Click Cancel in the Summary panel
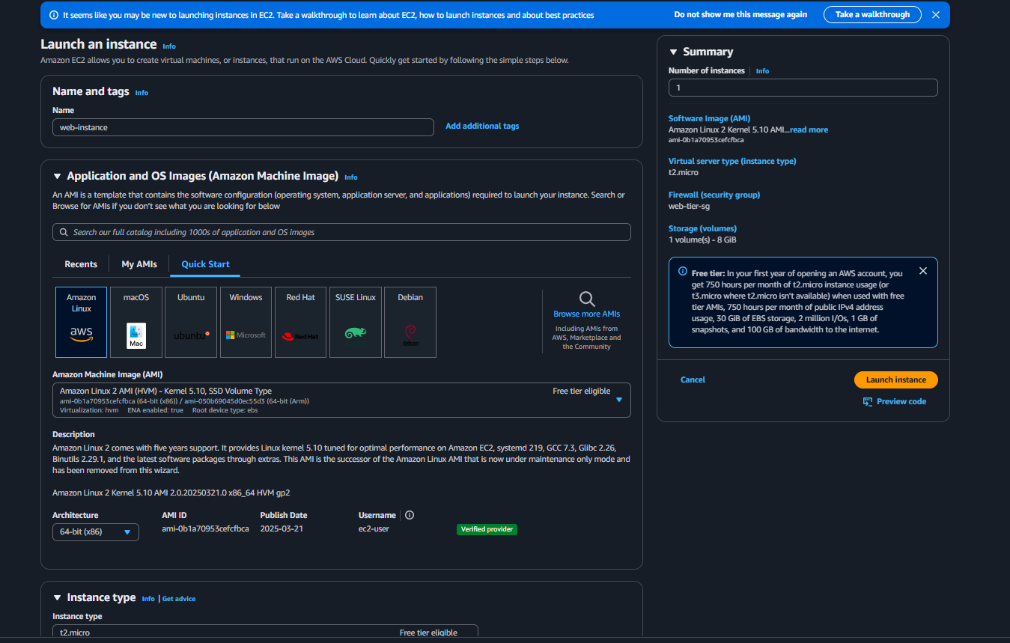This screenshot has height=643, width=1010. point(693,380)
